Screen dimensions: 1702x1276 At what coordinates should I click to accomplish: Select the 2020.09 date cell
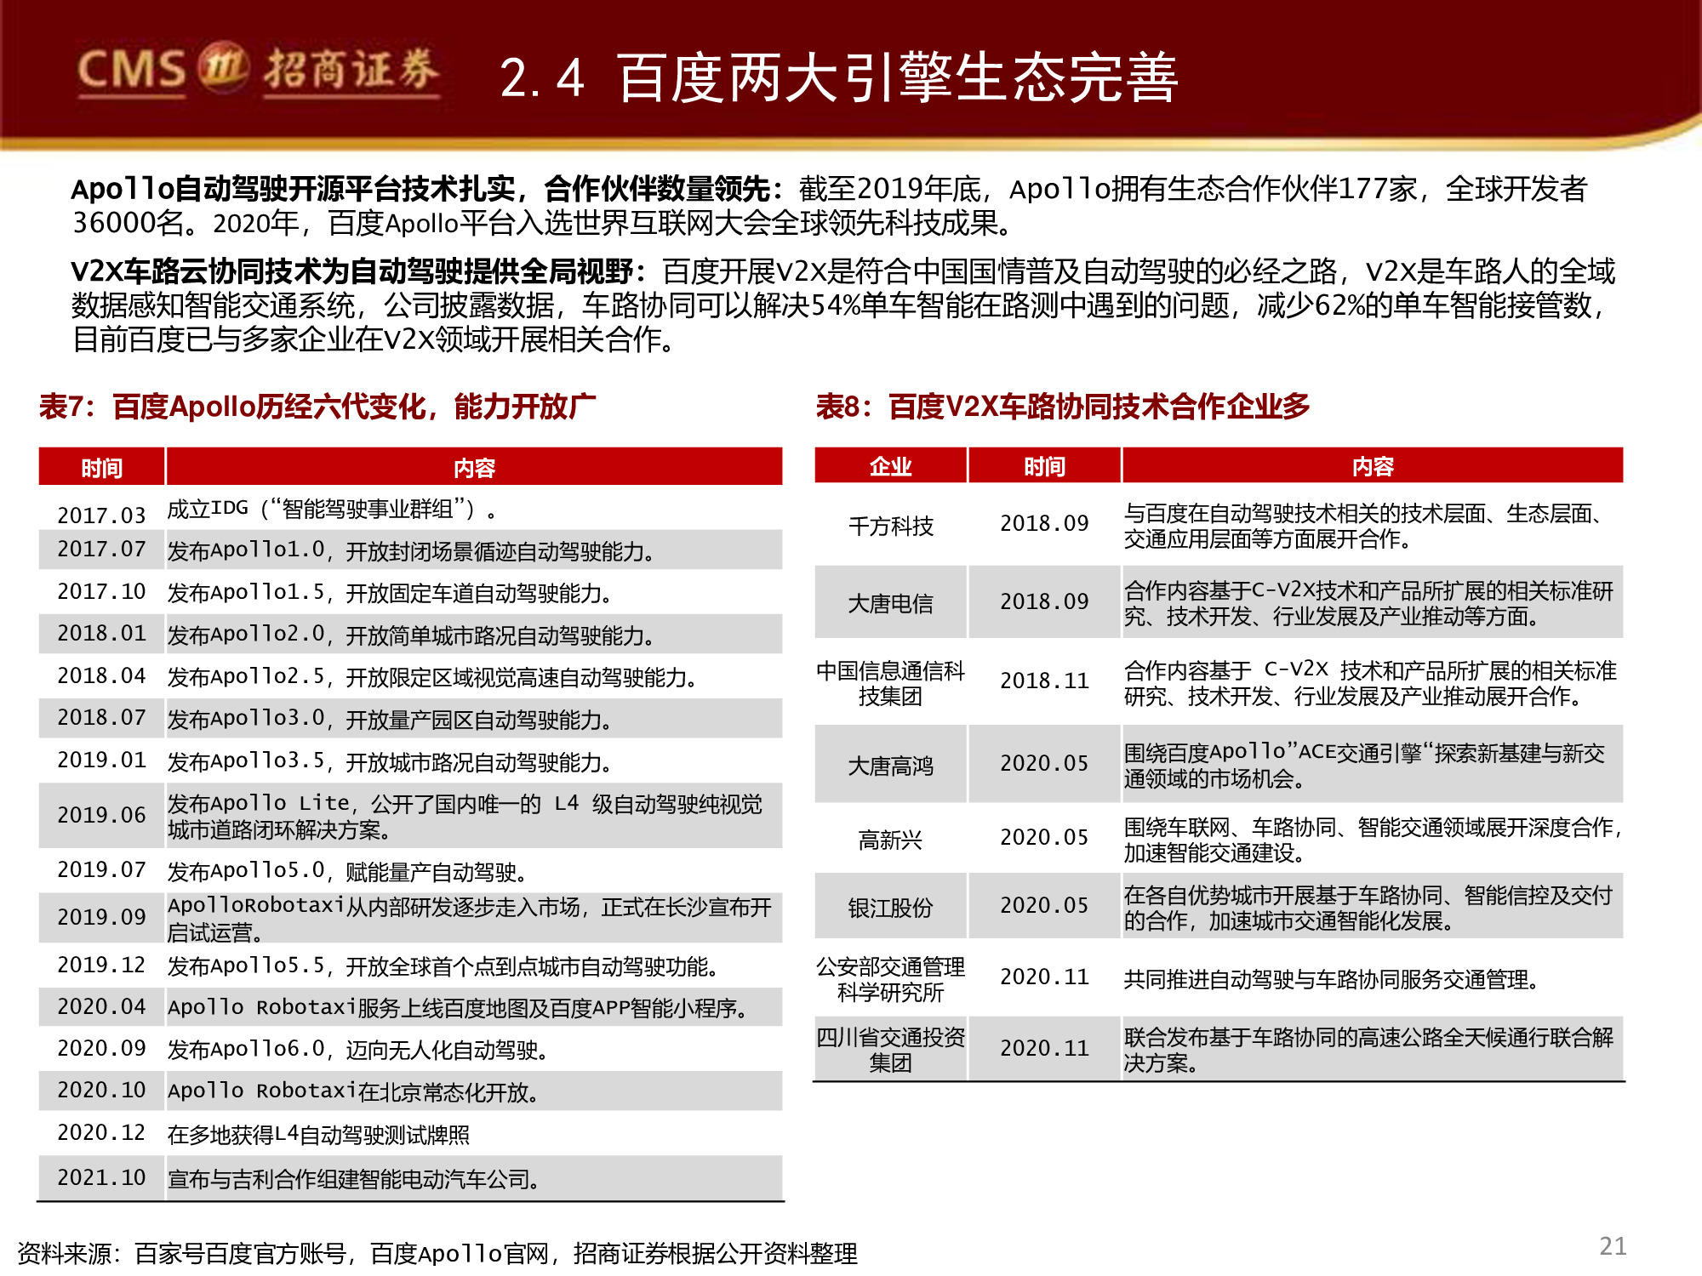click(101, 1048)
